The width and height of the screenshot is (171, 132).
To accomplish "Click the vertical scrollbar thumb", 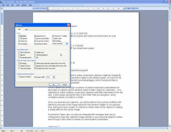I will pos(170,15).
